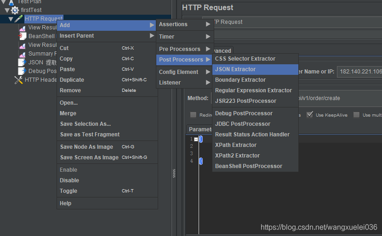Collapse the HTTP Request tree node arrow

point(11,19)
